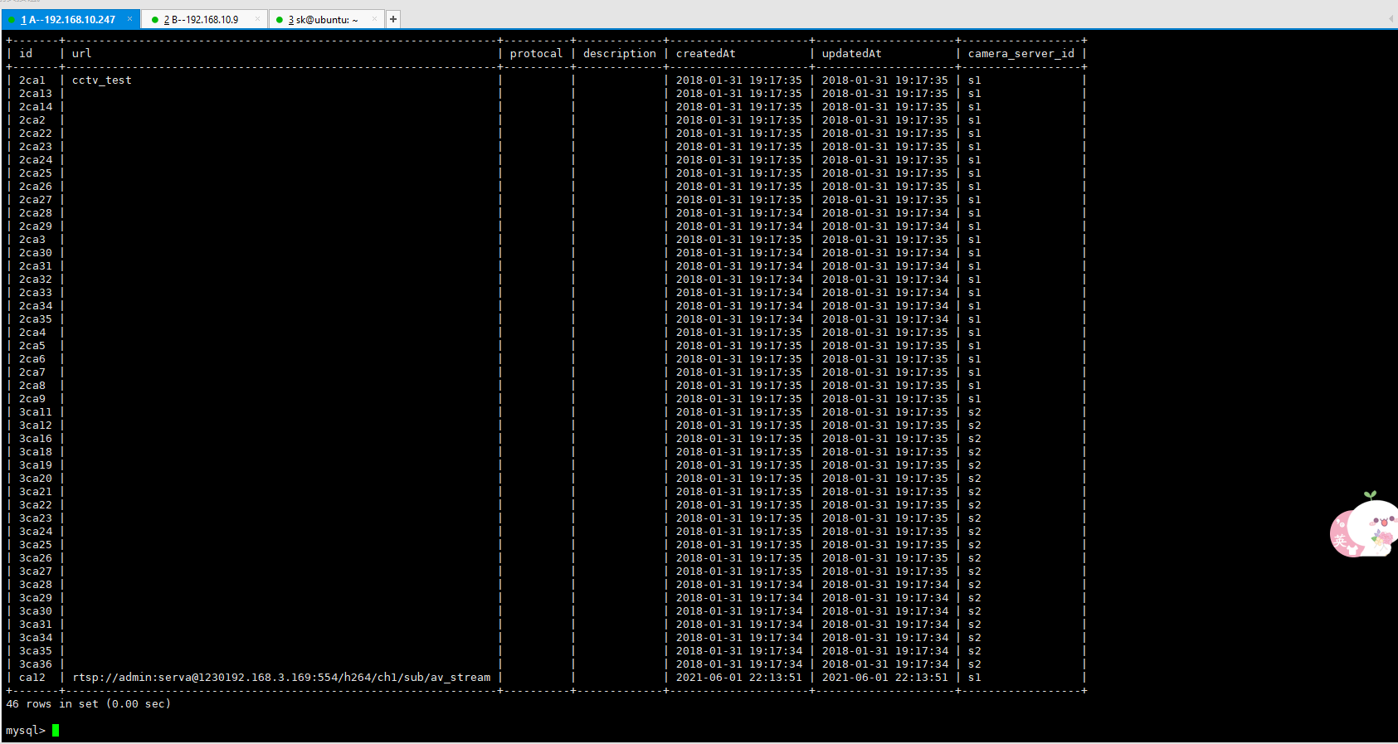Click row id '2ca4'
The height and width of the screenshot is (744, 1398).
point(32,333)
